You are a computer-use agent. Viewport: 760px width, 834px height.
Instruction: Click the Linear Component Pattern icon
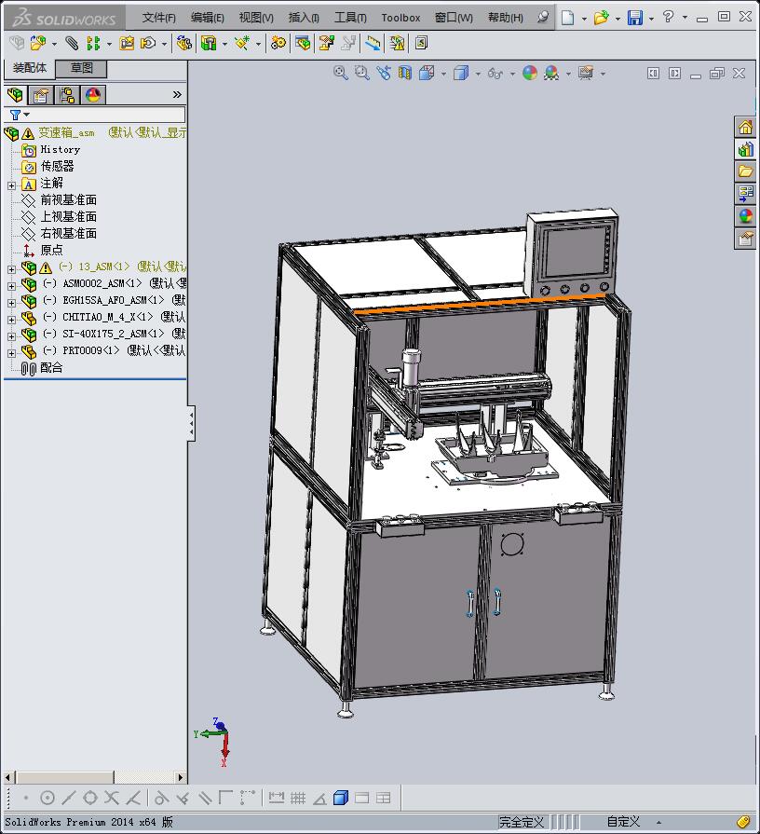(93, 43)
